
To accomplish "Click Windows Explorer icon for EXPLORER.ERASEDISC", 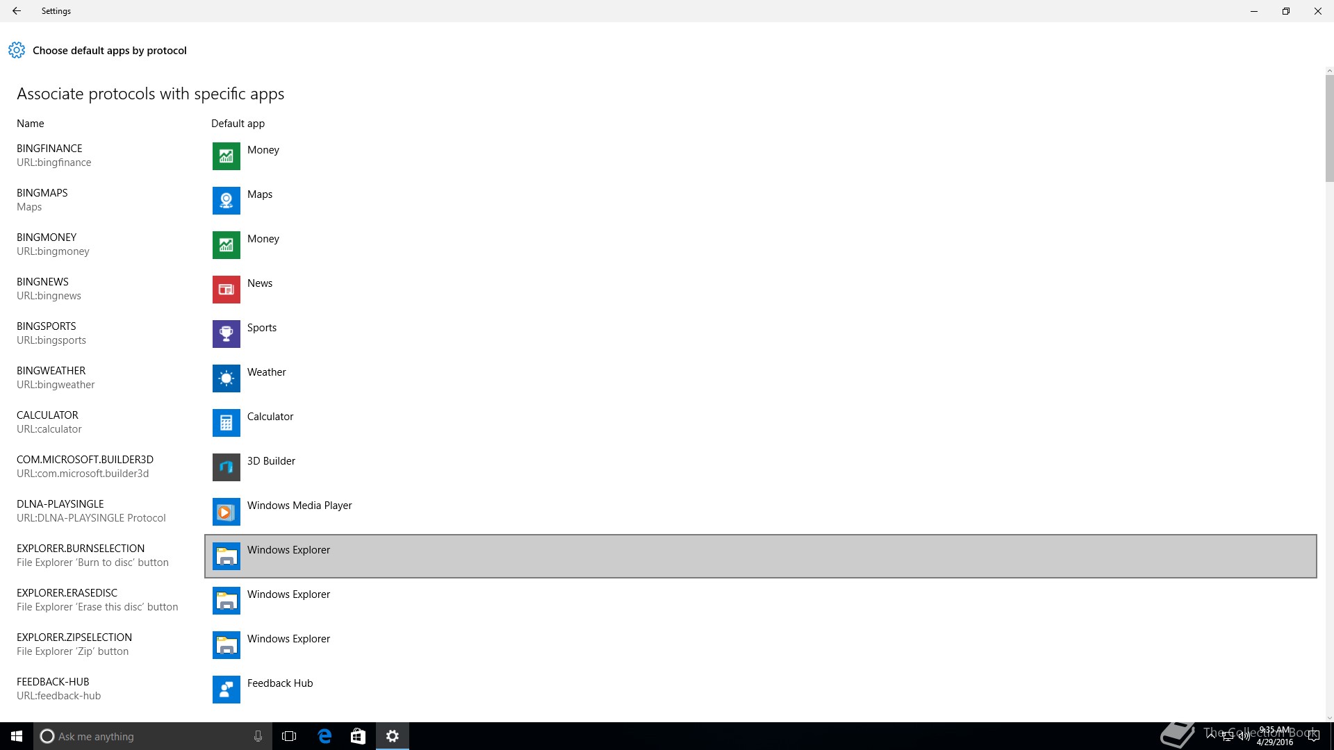I will click(x=227, y=601).
